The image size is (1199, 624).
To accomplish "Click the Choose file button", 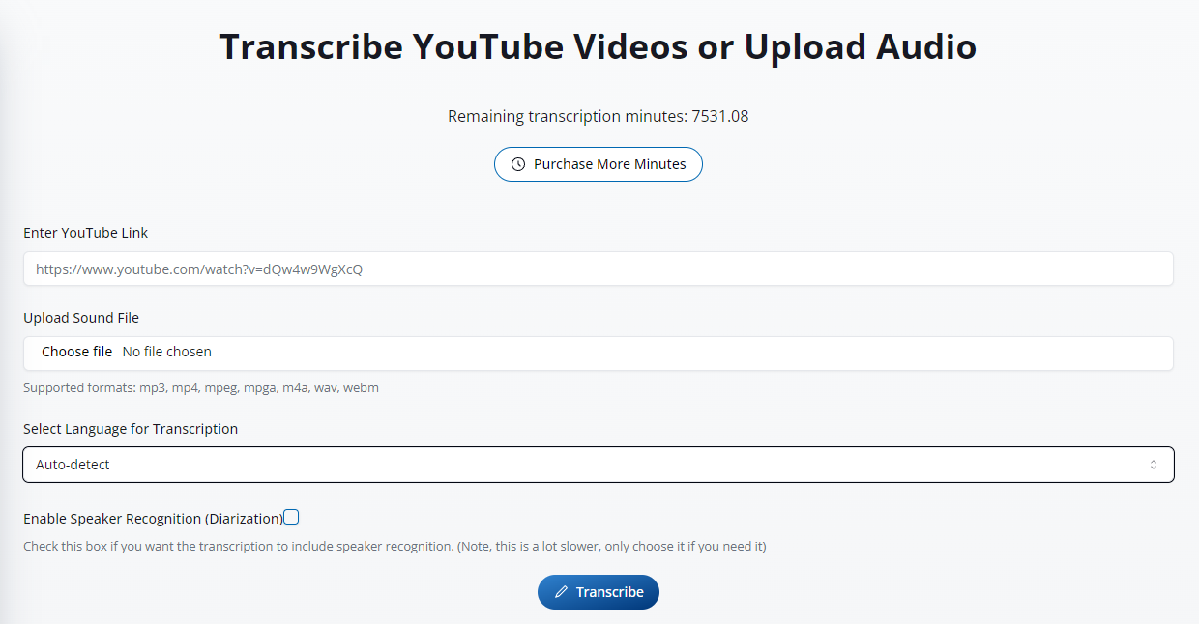I will point(76,352).
